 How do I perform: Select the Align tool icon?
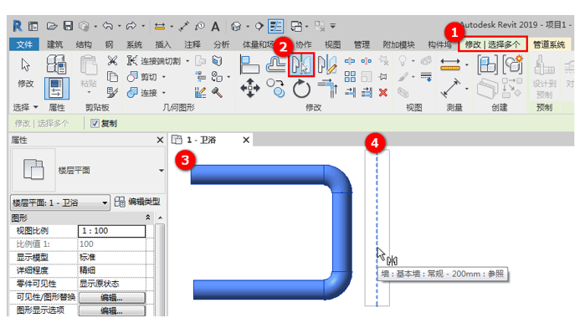(249, 64)
